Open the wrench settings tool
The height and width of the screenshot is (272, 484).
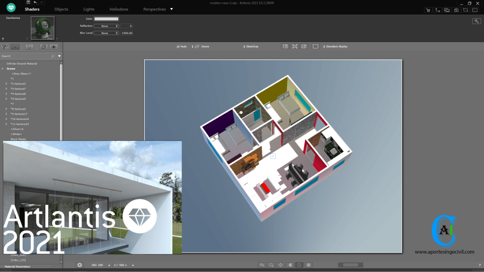[x=476, y=21]
